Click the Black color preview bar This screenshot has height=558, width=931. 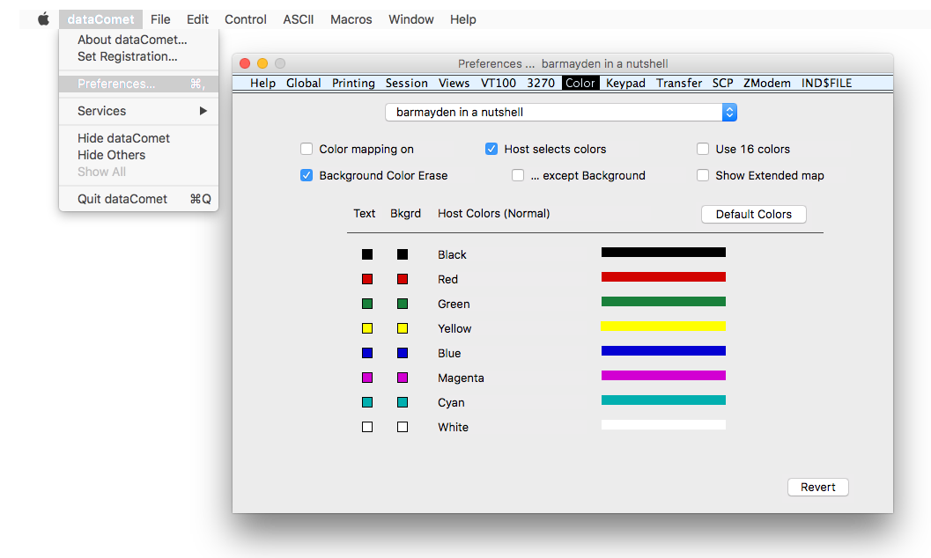(663, 252)
